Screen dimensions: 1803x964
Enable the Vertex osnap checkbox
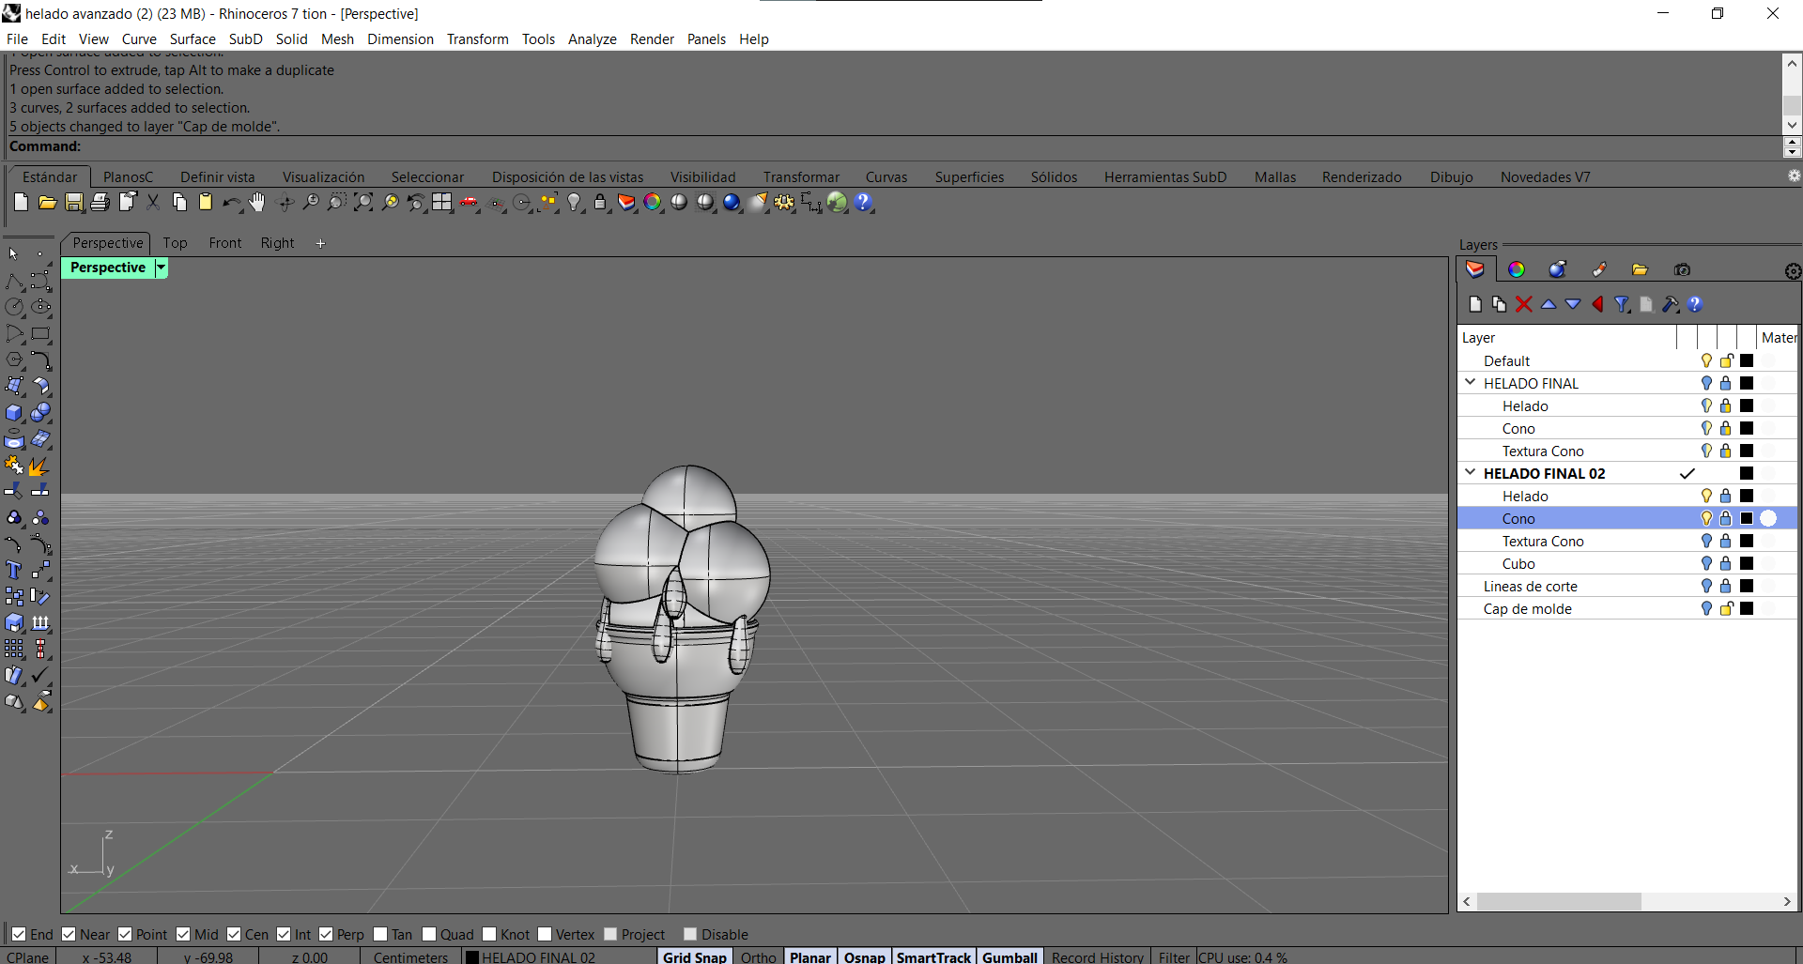click(545, 934)
